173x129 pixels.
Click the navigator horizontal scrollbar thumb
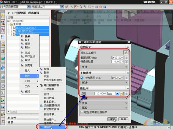(x=14, y=111)
